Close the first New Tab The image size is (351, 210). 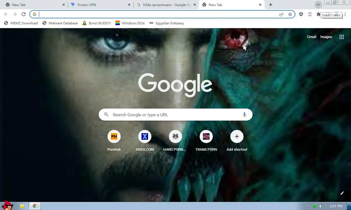point(64,5)
